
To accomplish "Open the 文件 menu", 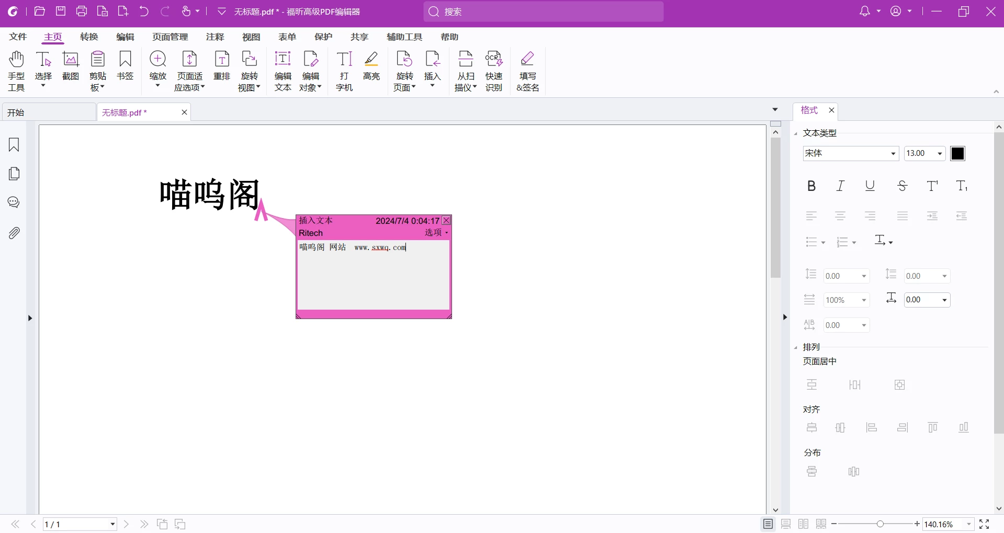I will click(18, 37).
